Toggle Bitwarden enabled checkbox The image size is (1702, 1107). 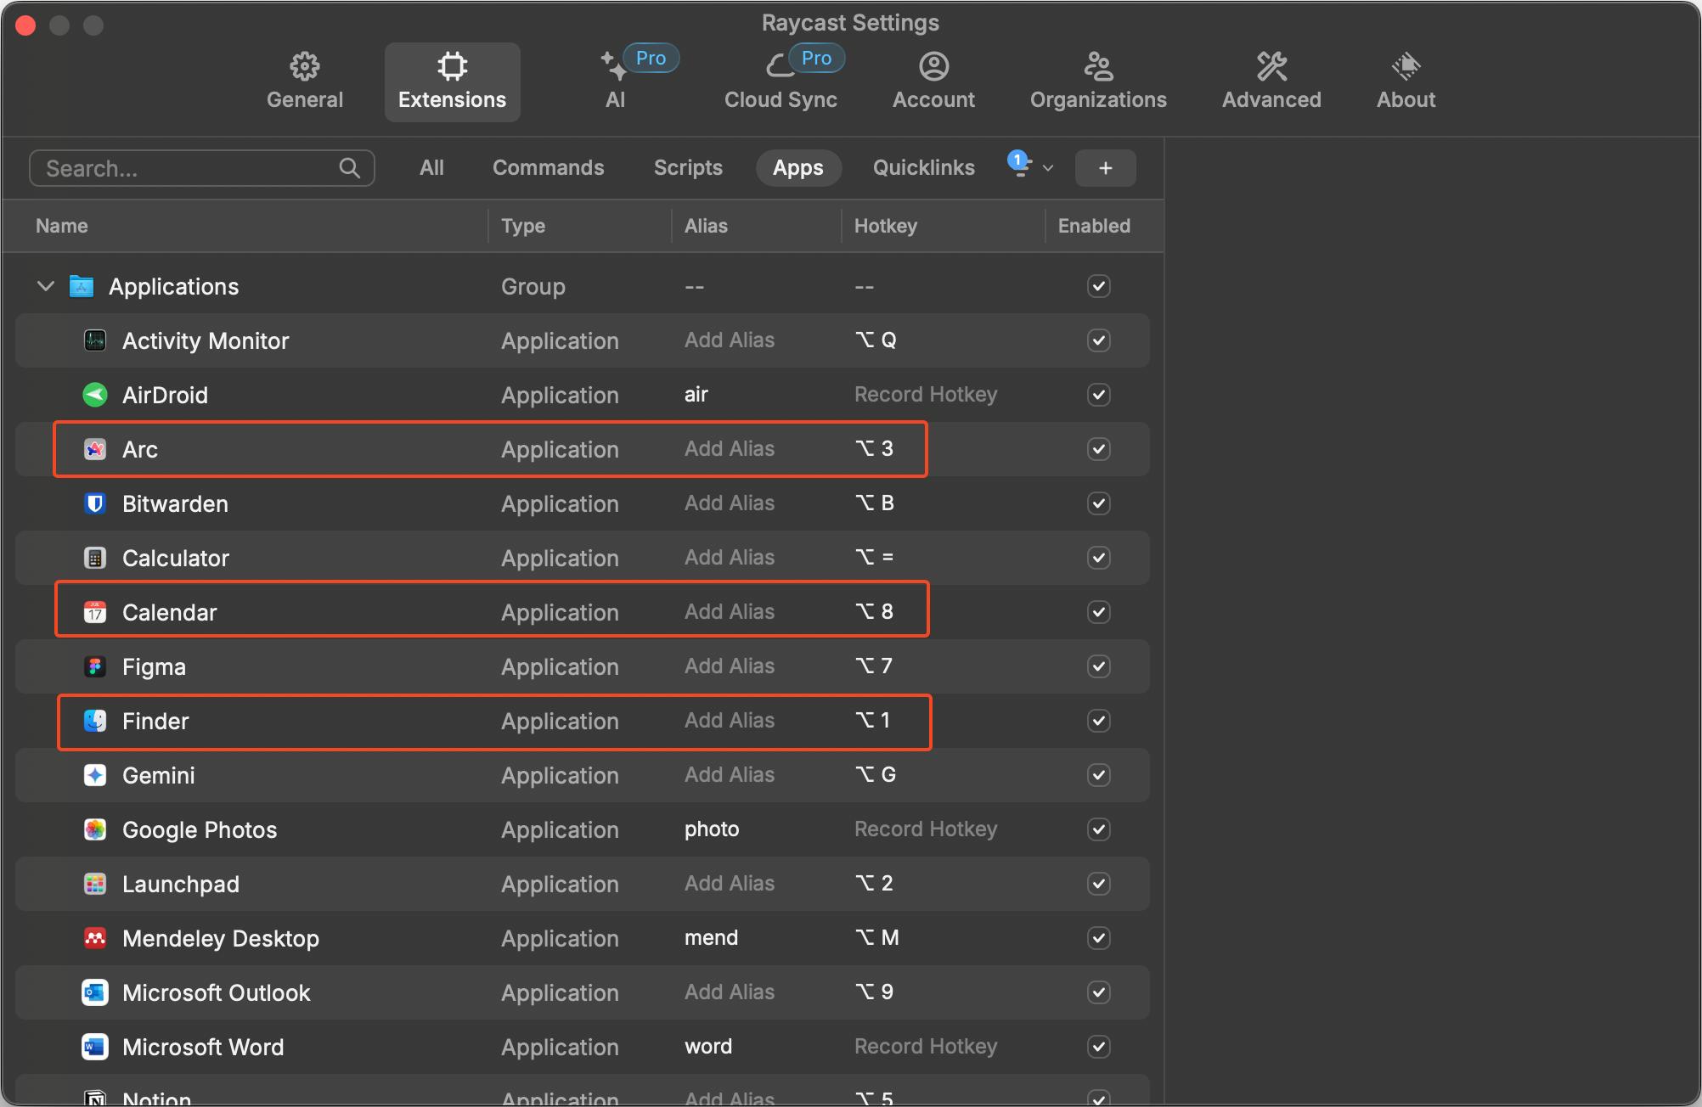(x=1099, y=503)
